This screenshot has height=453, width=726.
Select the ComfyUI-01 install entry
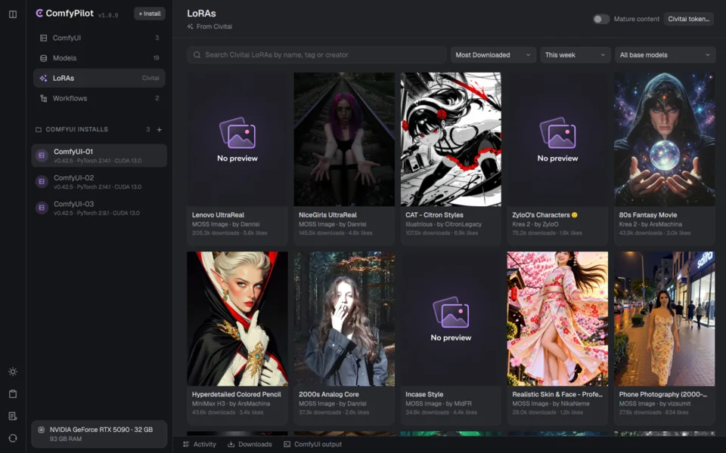(99, 156)
